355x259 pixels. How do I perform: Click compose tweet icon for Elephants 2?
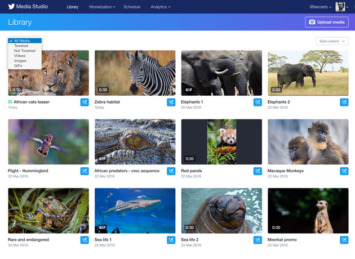pyautogui.click(x=344, y=102)
